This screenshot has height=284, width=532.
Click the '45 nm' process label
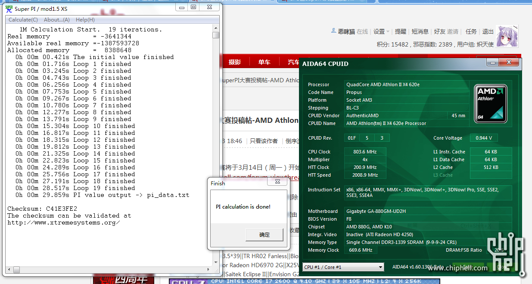point(458,115)
